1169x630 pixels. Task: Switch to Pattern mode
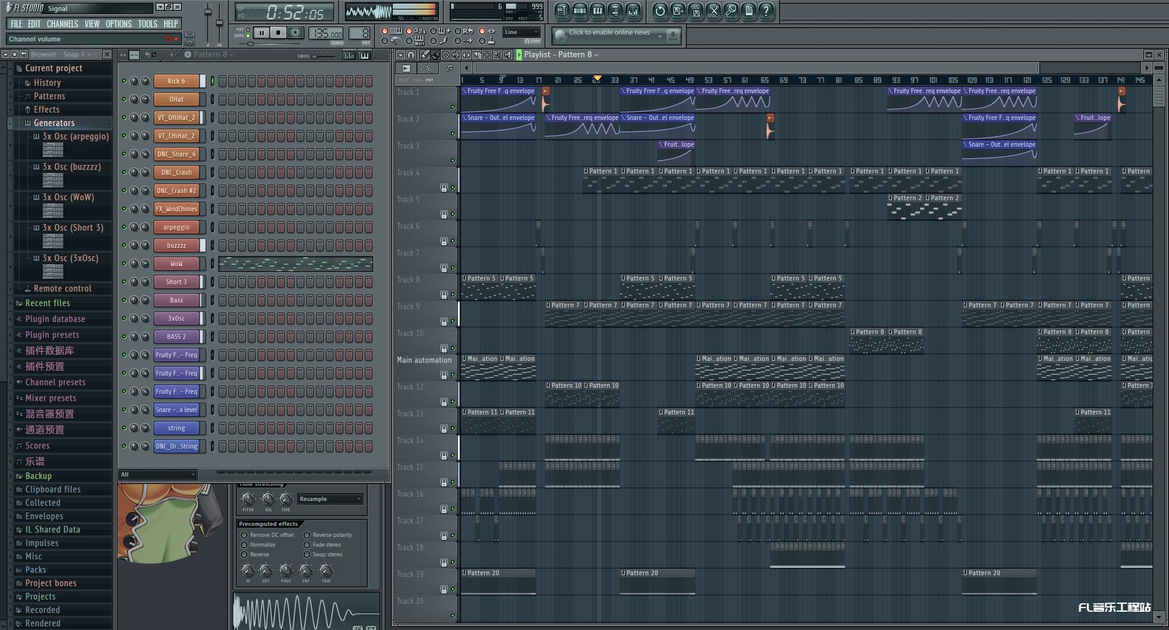[x=248, y=29]
